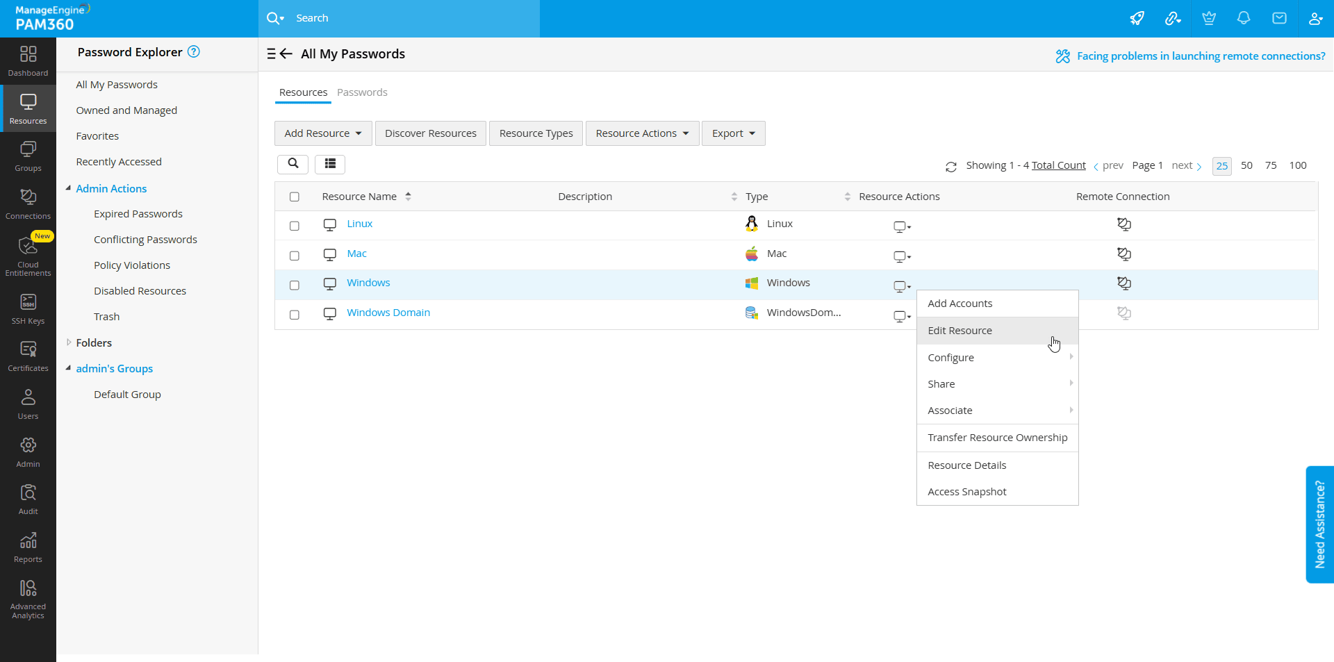Open the Associate submenu
Screen dimensions: 1334x662
pos(997,411)
